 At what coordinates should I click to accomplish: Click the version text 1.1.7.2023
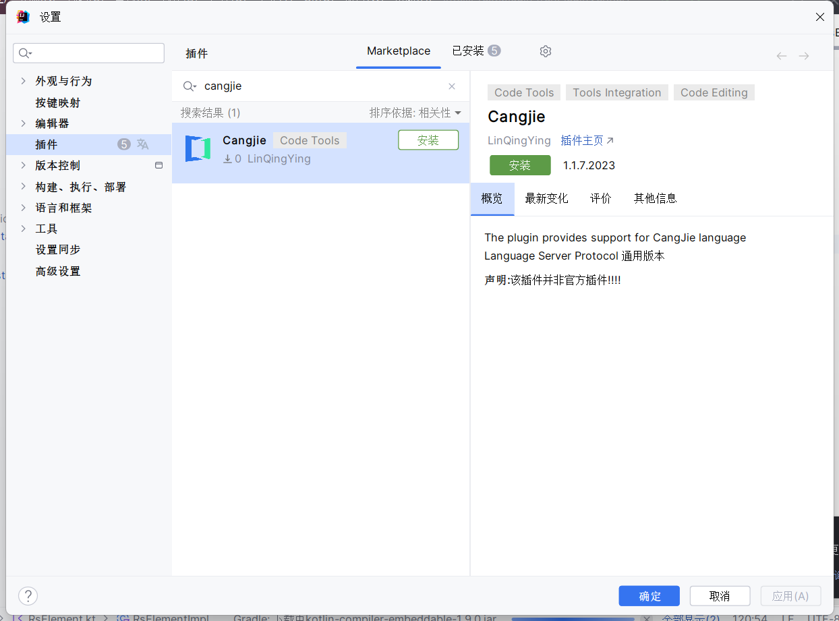pyautogui.click(x=589, y=165)
